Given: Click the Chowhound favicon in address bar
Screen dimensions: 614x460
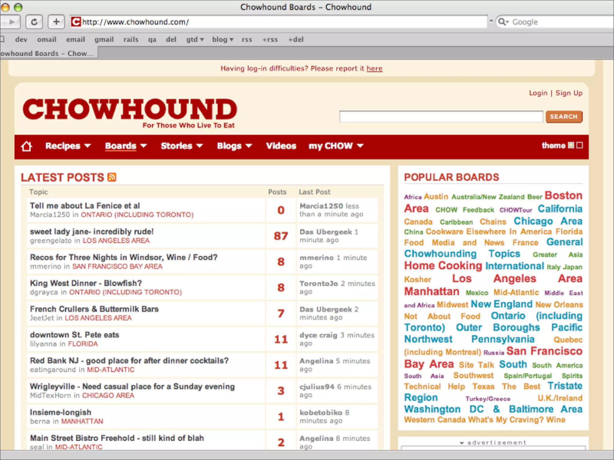Looking at the screenshot, I should pos(76,22).
